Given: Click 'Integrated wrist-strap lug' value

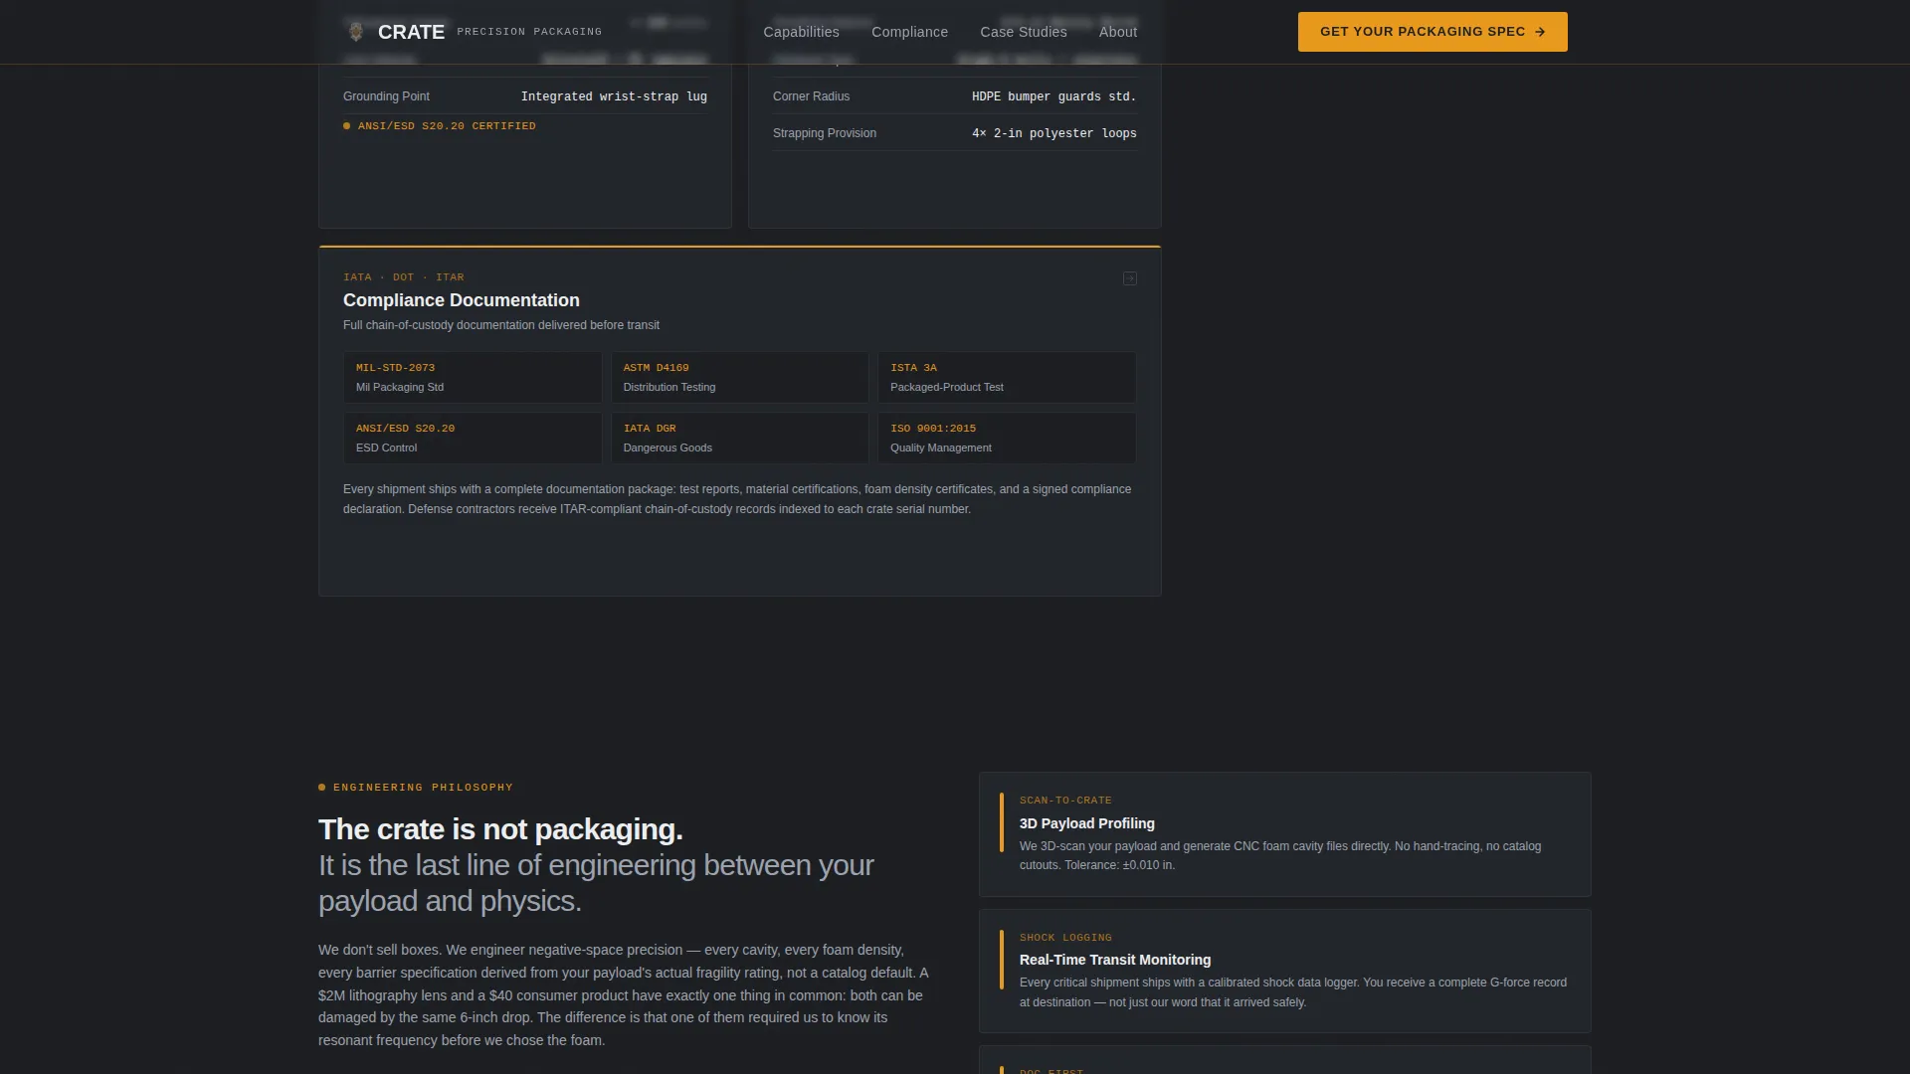Looking at the screenshot, I should pyautogui.click(x=614, y=96).
